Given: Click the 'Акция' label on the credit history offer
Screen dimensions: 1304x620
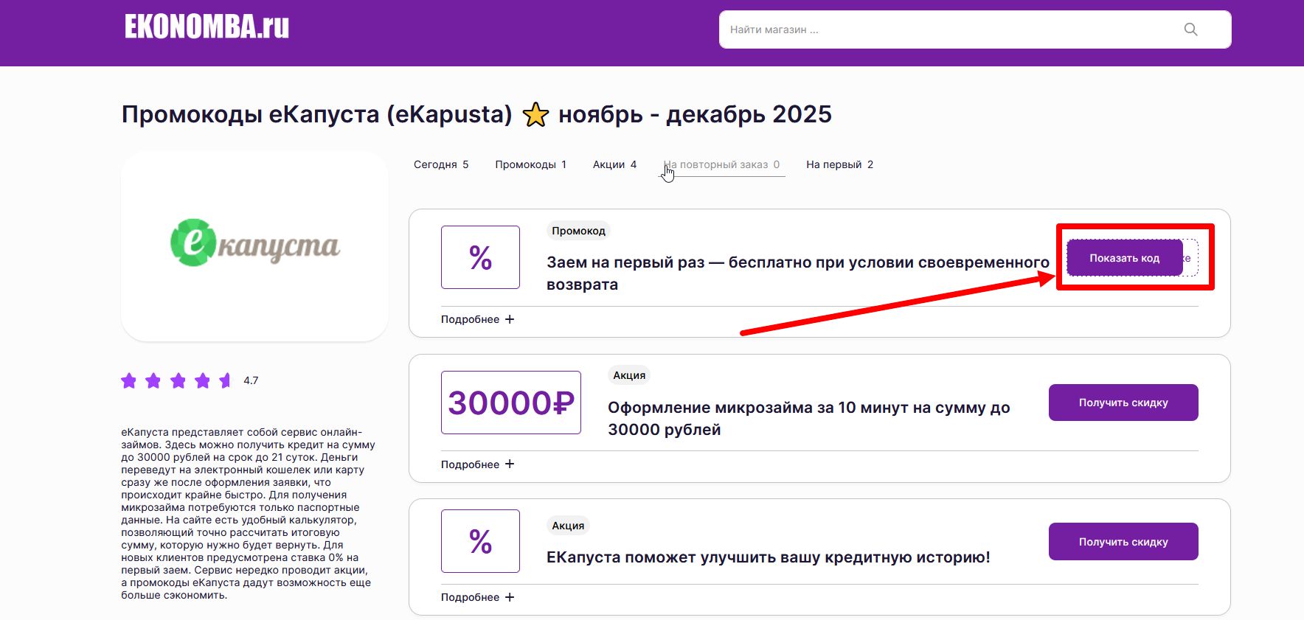Looking at the screenshot, I should coord(568,526).
